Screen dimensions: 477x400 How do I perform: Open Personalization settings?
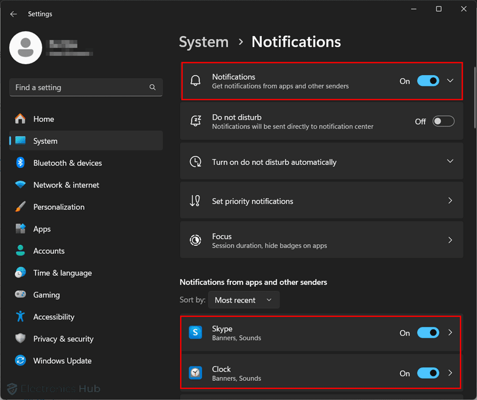pyautogui.click(x=60, y=207)
